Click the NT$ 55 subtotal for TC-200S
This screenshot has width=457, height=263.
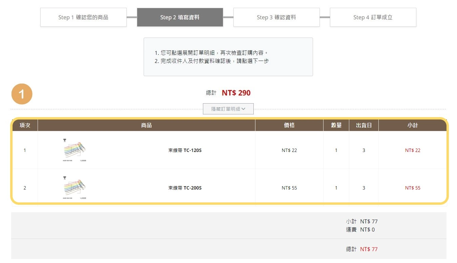click(413, 188)
